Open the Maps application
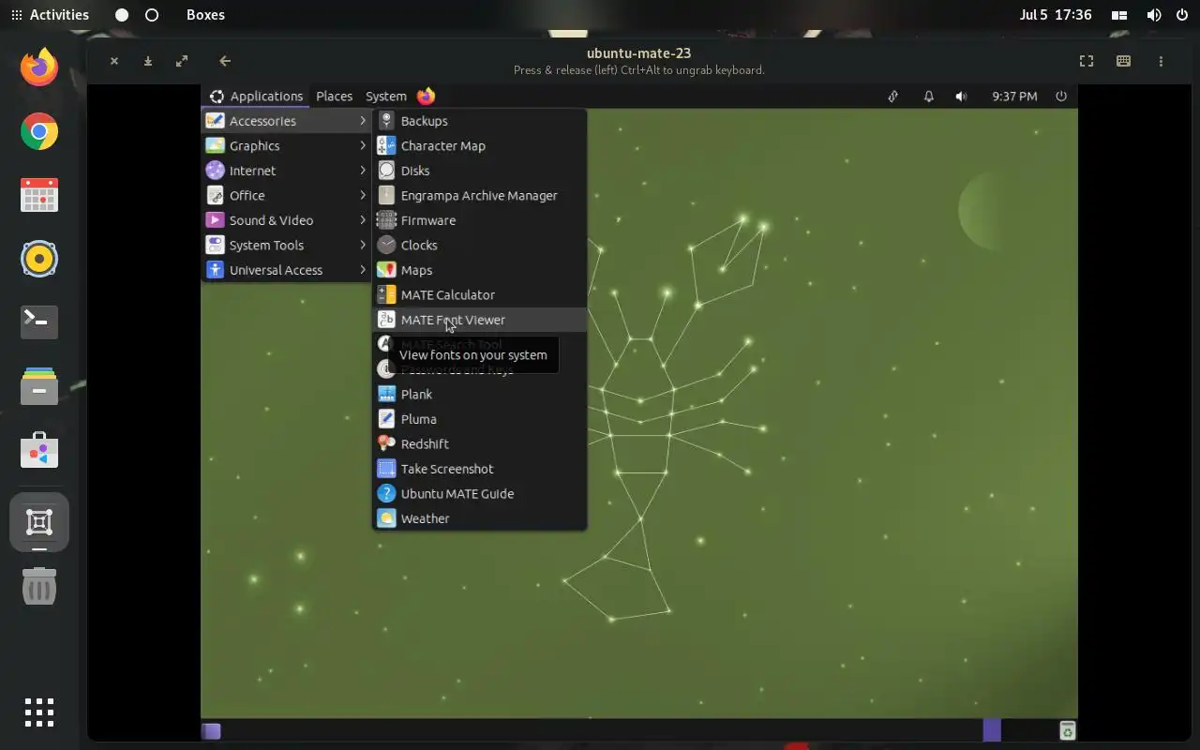 tap(480, 270)
